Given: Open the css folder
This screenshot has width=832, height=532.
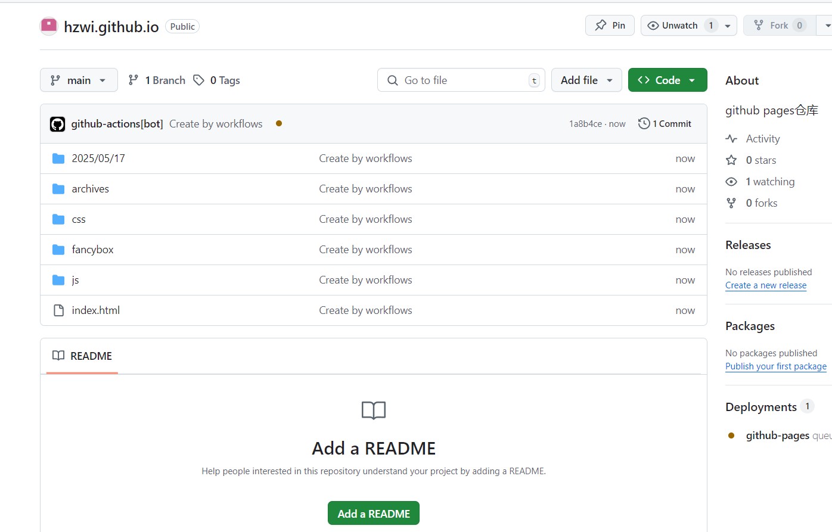Looking at the screenshot, I should [x=79, y=219].
